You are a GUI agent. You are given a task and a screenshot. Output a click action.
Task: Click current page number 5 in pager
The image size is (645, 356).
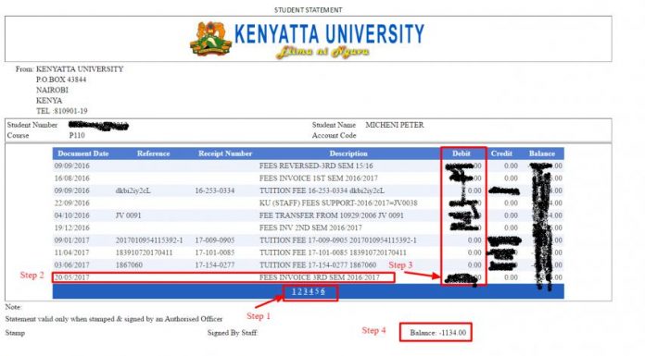tap(317, 291)
